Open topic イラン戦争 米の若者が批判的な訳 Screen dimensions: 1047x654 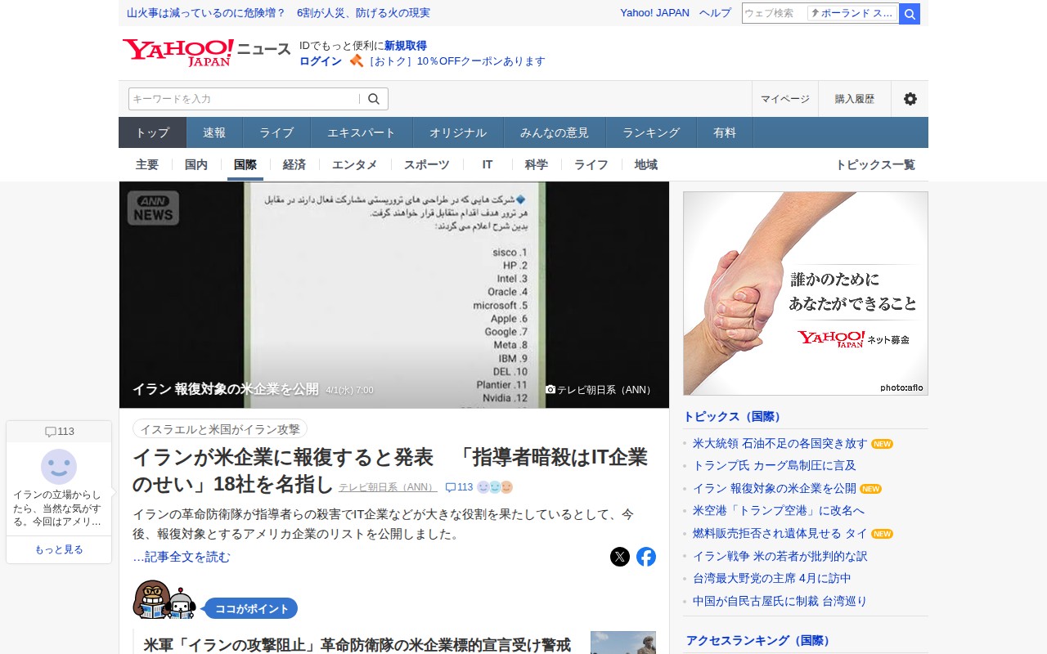pos(780,556)
